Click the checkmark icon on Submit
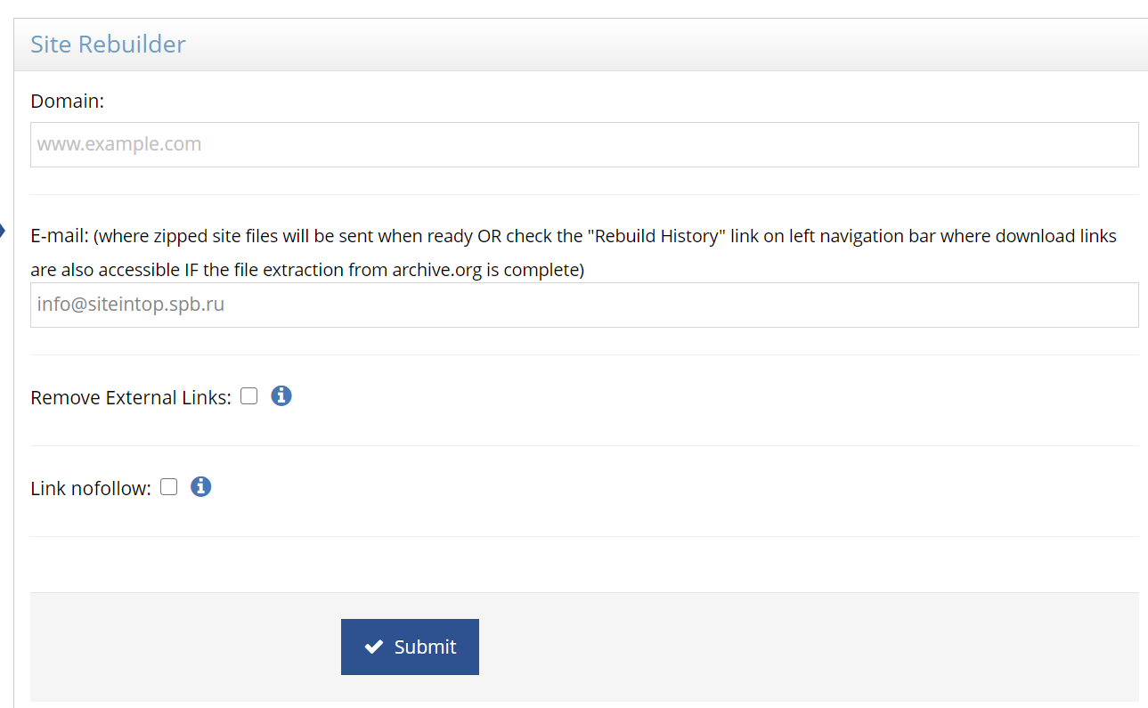The image size is (1148, 708). 374,647
